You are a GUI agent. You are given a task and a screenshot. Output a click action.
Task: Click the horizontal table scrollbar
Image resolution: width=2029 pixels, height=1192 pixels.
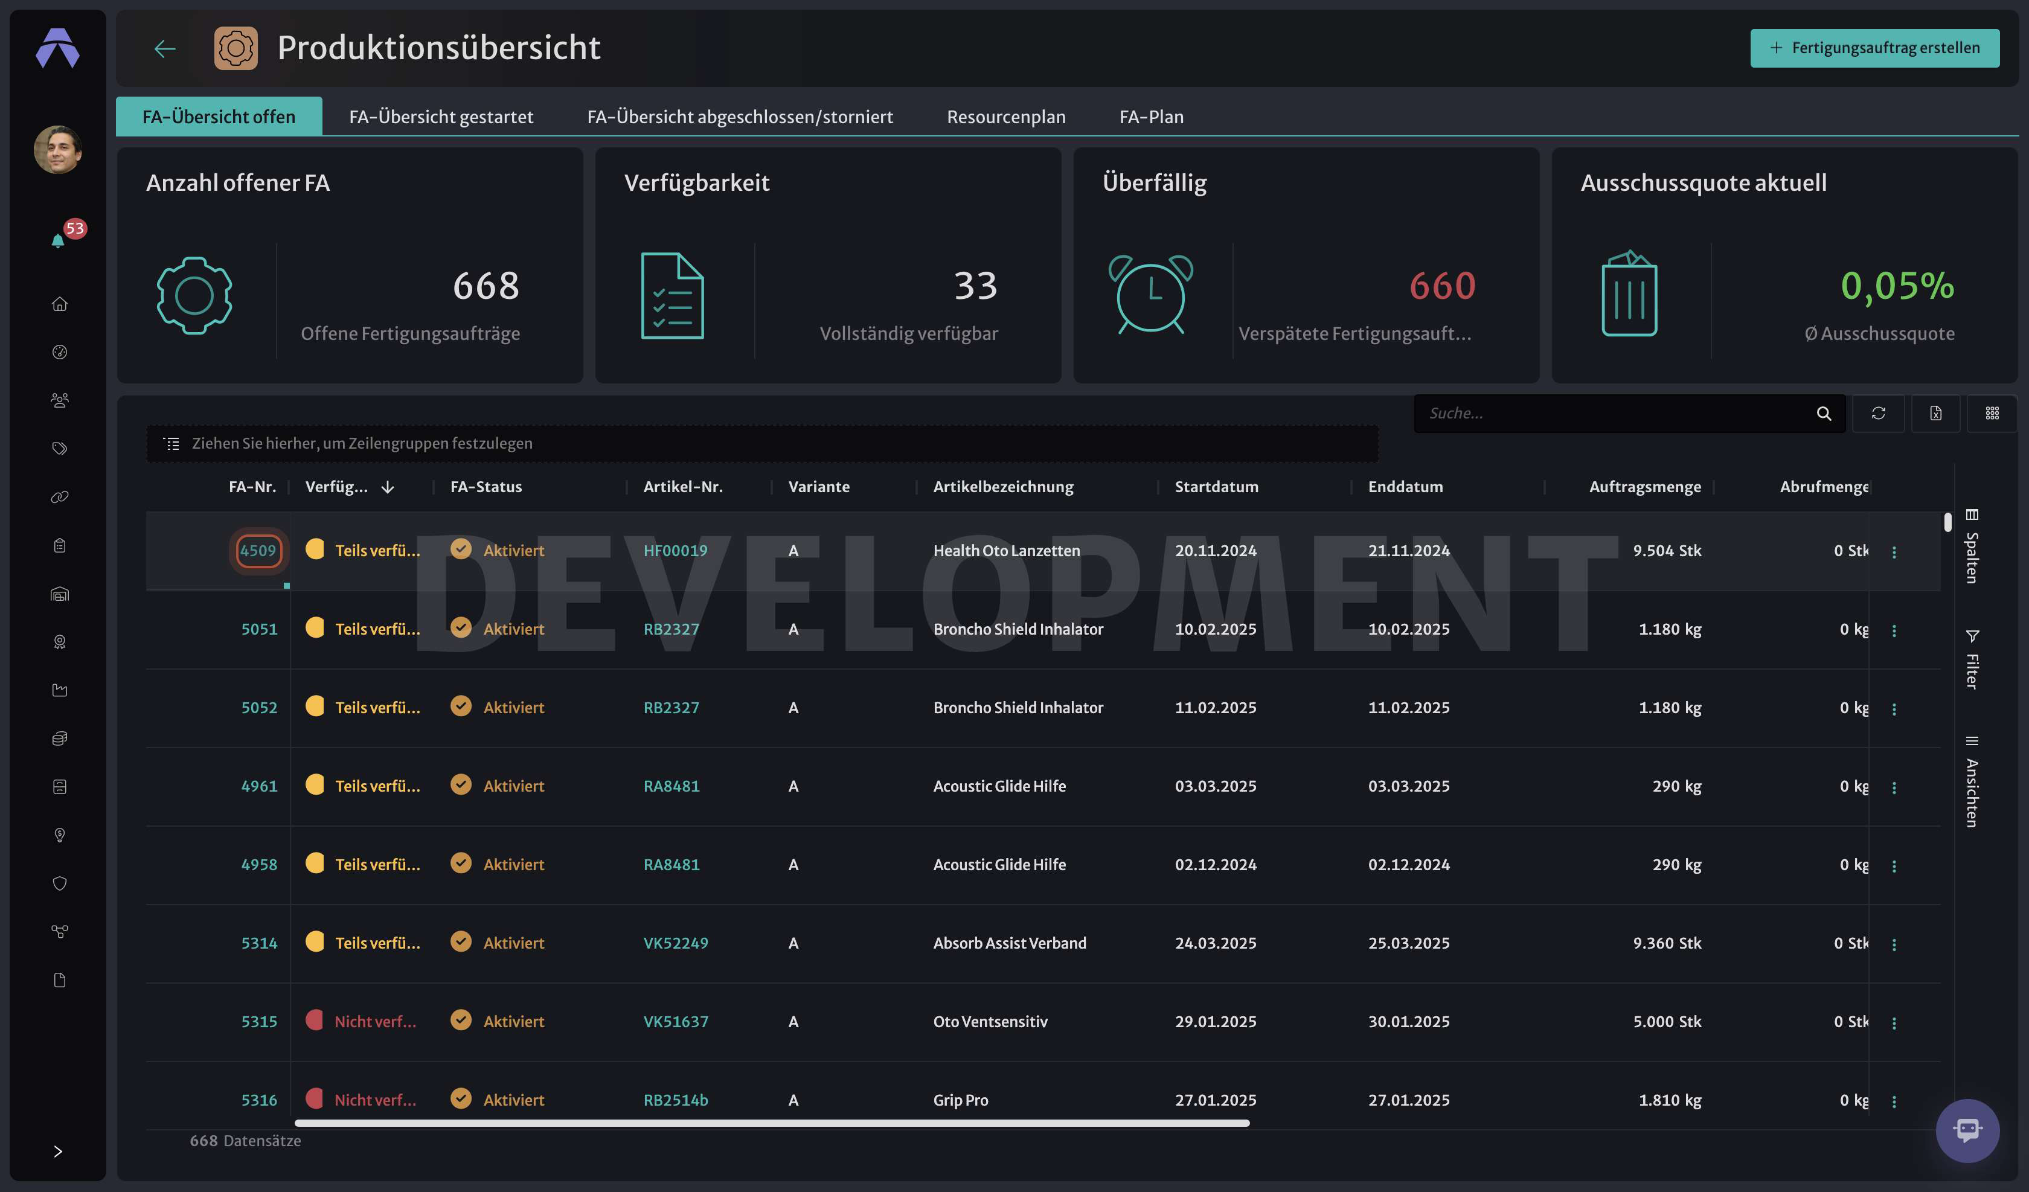[771, 1123]
